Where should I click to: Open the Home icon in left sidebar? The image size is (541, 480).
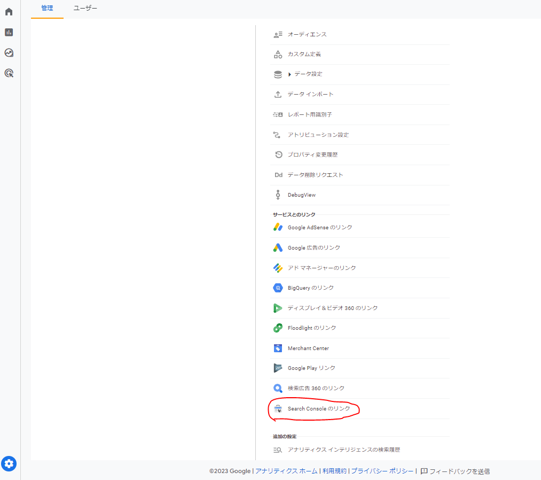[x=9, y=12]
